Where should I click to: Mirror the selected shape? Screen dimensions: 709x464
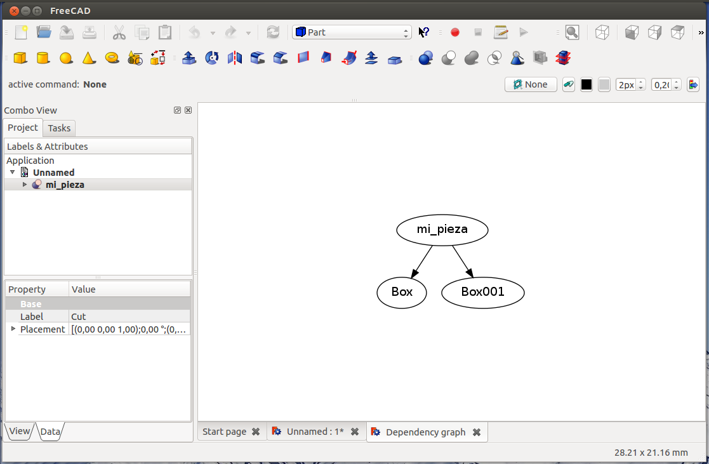[235, 58]
